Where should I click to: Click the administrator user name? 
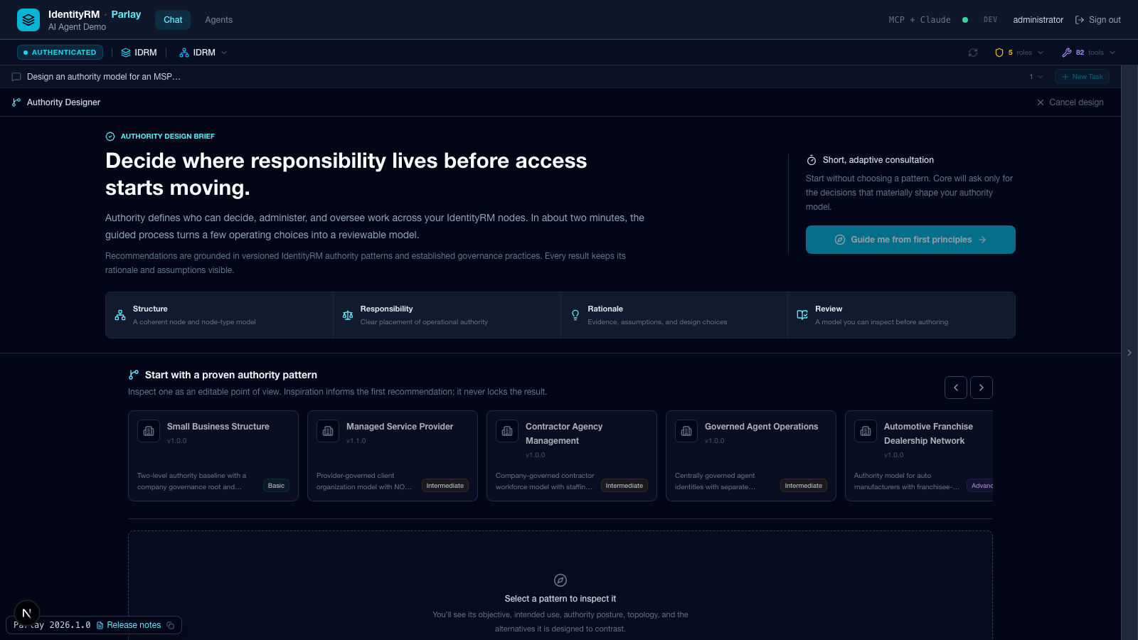(1038, 20)
